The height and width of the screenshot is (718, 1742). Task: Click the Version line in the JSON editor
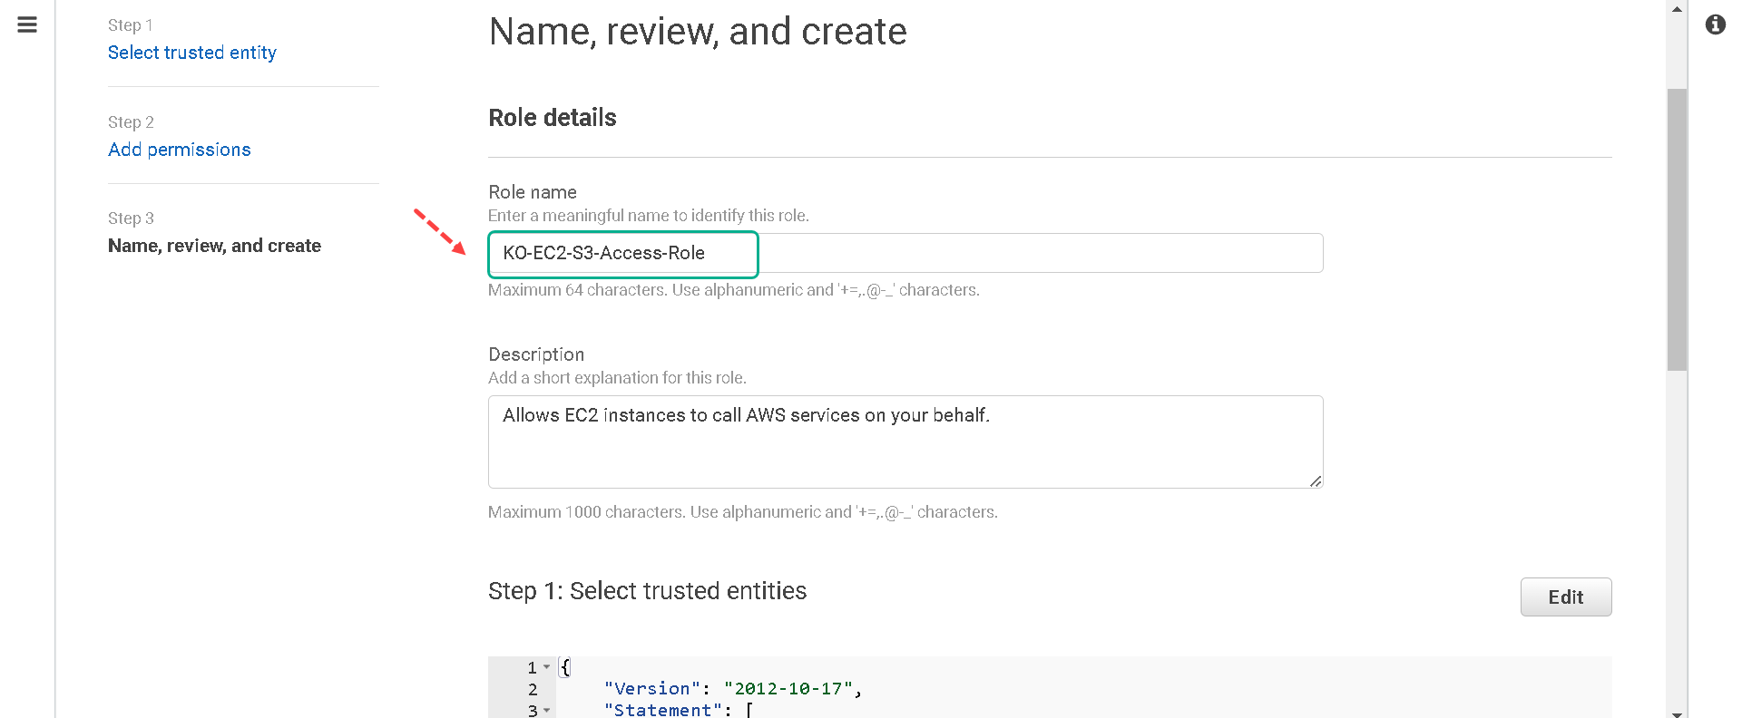pos(732,689)
